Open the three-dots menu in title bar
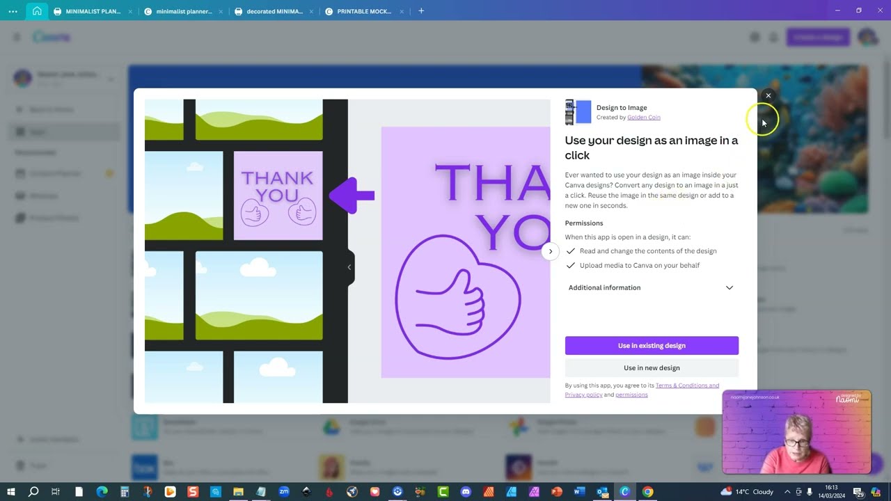The height and width of the screenshot is (501, 891). coord(13,11)
